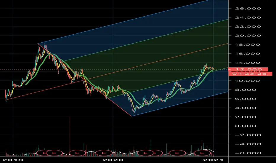Click the 2020 label on the time axis
This screenshot has width=276, height=163.
point(113,160)
